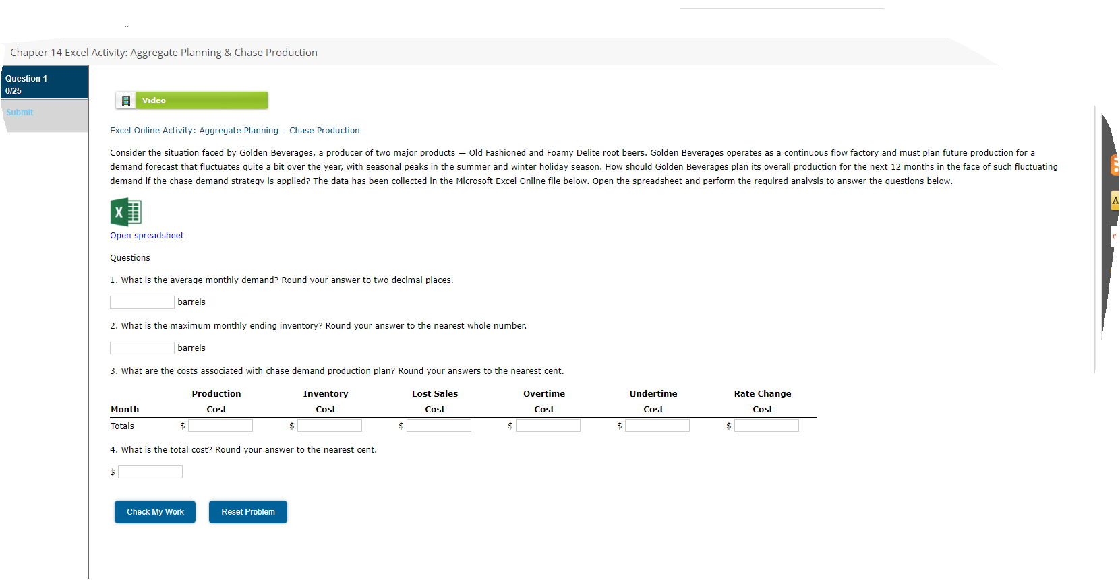Click the Lost Sales Cost totals field
The width and height of the screenshot is (1120, 580).
pos(439,426)
